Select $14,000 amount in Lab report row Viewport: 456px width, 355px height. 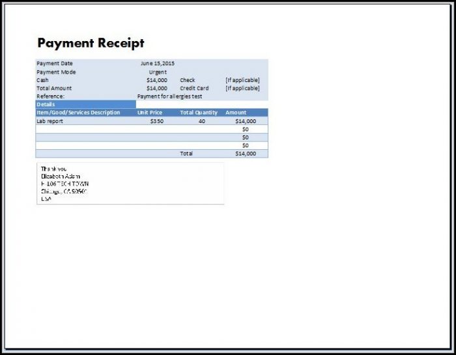[246, 121]
